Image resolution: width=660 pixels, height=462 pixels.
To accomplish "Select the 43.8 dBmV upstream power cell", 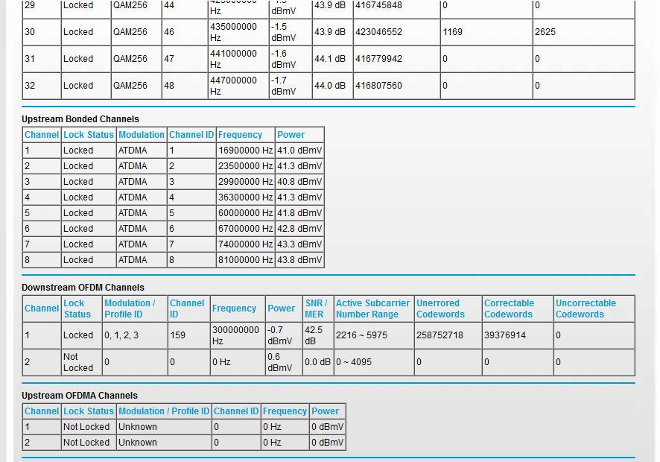I will [299, 260].
